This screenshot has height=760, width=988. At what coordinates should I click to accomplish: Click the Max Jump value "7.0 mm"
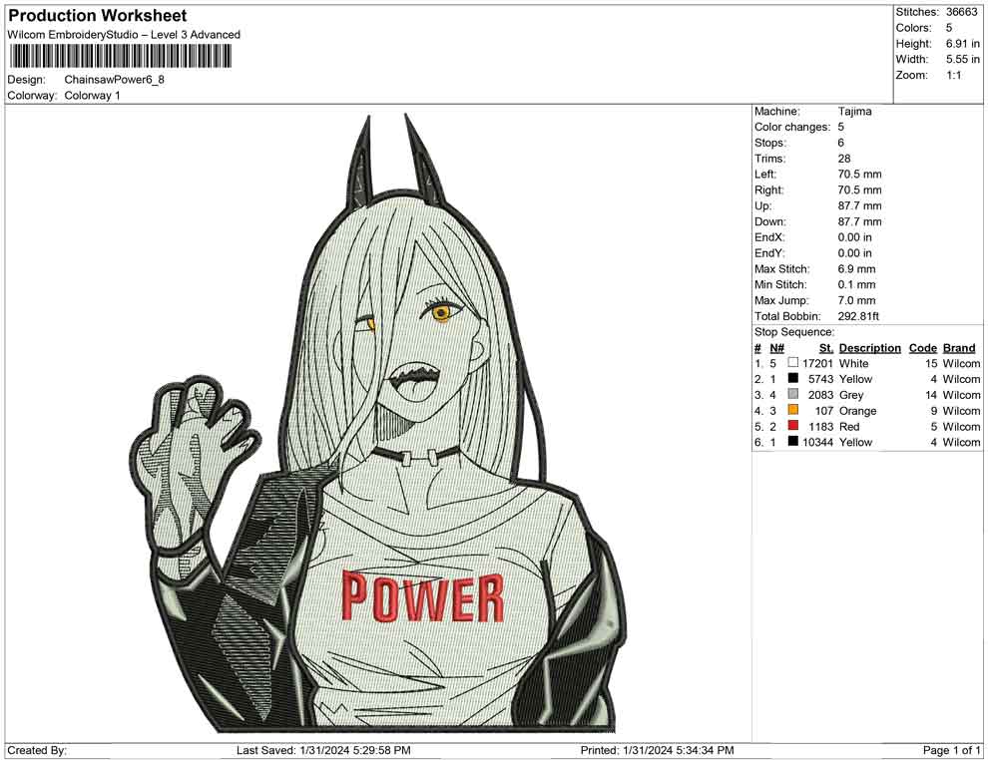coord(856,300)
